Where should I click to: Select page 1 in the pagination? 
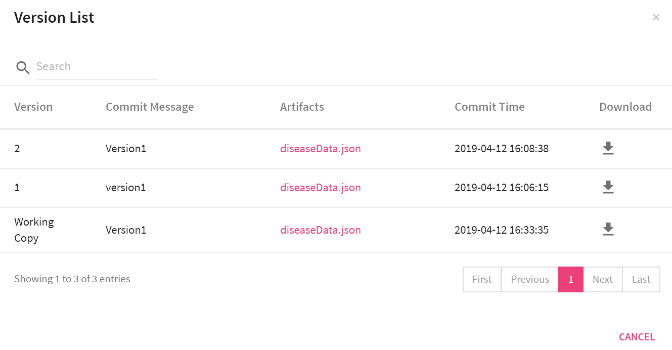pos(570,279)
